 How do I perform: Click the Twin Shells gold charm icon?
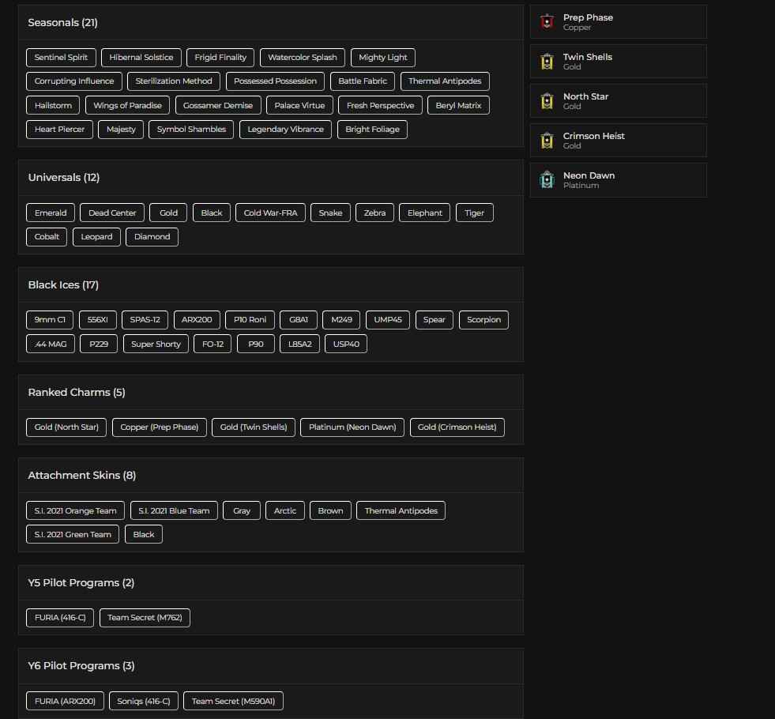[x=546, y=61]
